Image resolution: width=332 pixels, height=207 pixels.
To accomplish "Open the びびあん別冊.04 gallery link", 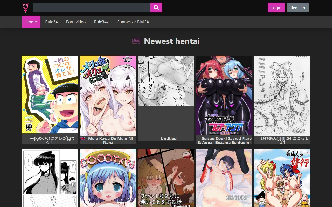I will [282, 140].
